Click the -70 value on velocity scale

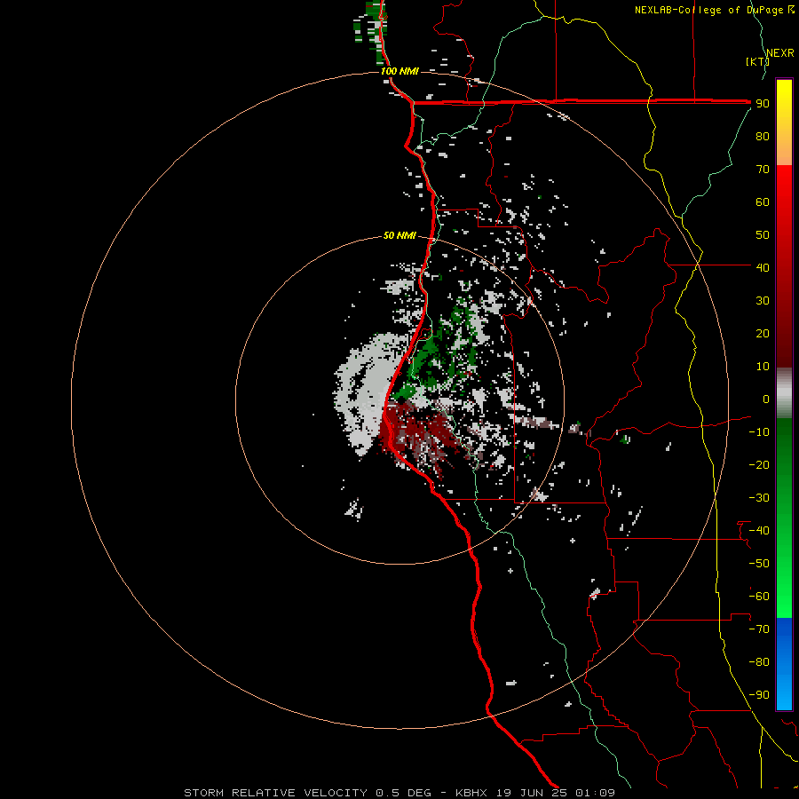click(x=759, y=629)
